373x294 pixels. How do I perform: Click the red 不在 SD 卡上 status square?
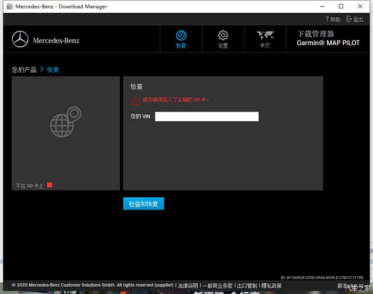50,185
